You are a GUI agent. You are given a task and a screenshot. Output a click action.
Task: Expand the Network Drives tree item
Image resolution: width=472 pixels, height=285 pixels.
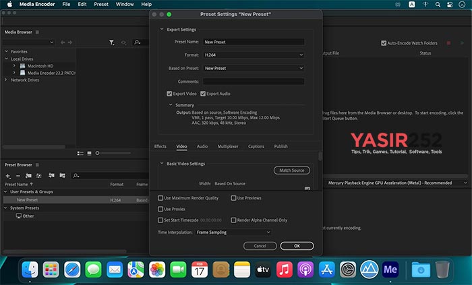point(5,80)
